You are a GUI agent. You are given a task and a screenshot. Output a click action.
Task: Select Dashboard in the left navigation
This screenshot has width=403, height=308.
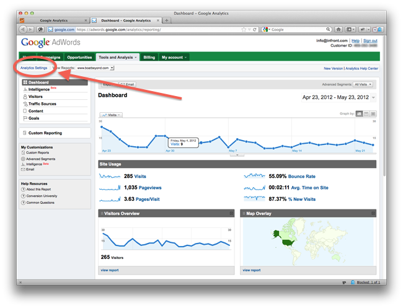click(x=55, y=82)
